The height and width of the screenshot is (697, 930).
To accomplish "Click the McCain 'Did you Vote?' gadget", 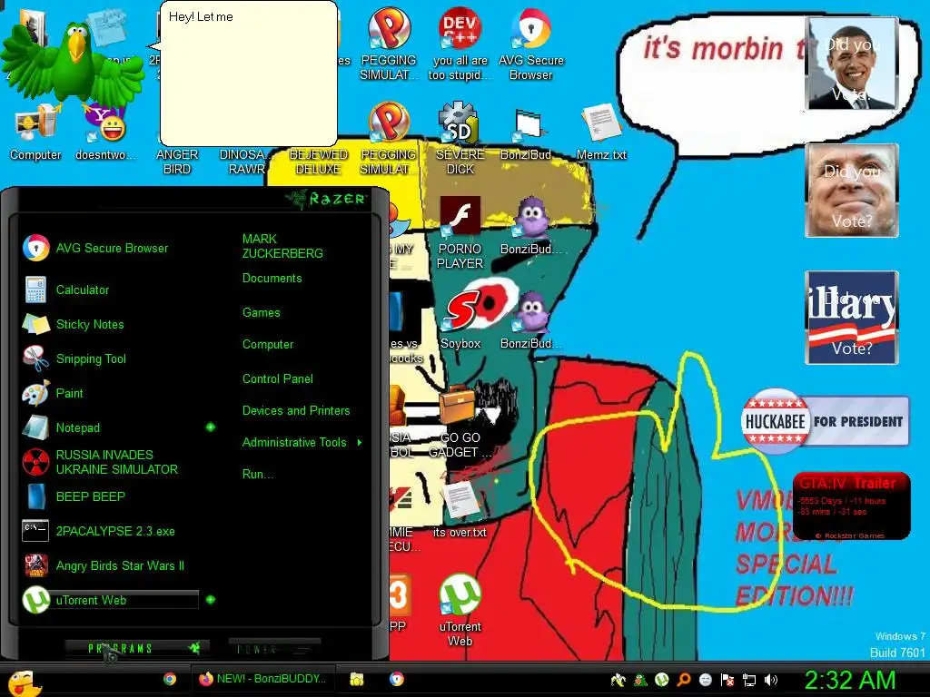I will pyautogui.click(x=852, y=191).
